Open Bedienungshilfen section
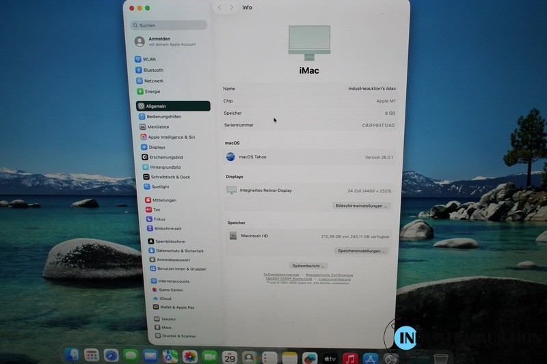Screen dimensions: 547x364 pyautogui.click(x=163, y=117)
